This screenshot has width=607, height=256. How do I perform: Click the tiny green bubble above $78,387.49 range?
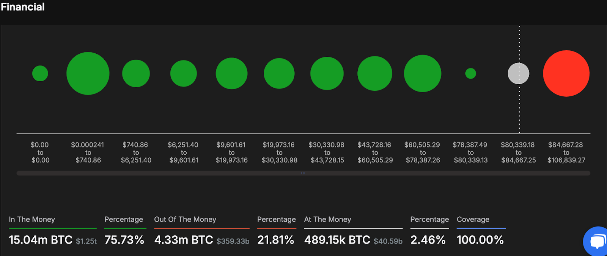470,73
